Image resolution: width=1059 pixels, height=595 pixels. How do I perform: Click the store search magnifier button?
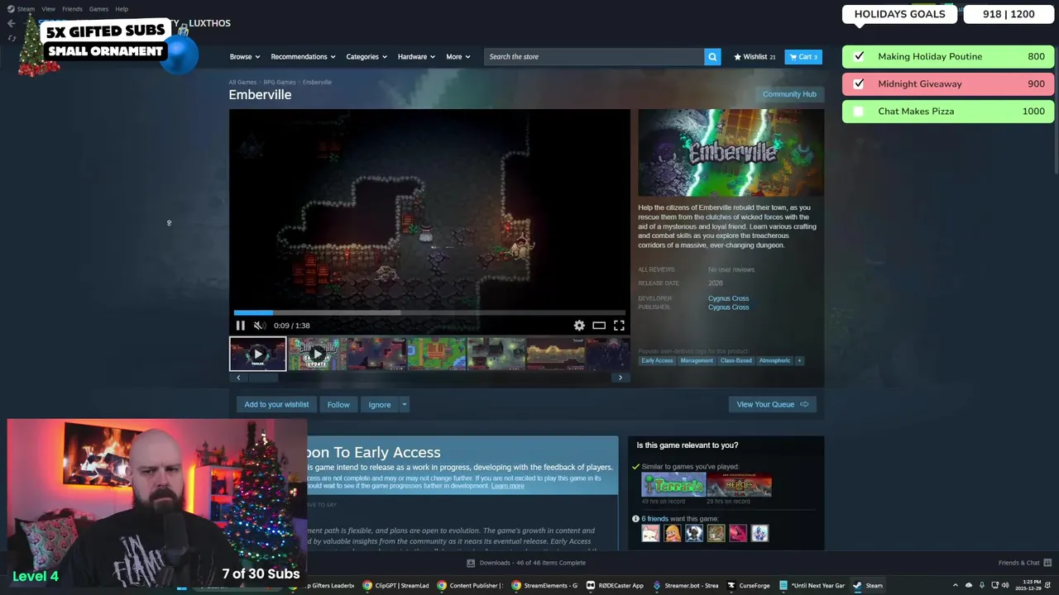click(x=712, y=56)
